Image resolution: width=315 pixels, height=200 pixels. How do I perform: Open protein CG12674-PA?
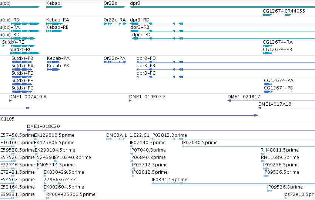point(279,81)
